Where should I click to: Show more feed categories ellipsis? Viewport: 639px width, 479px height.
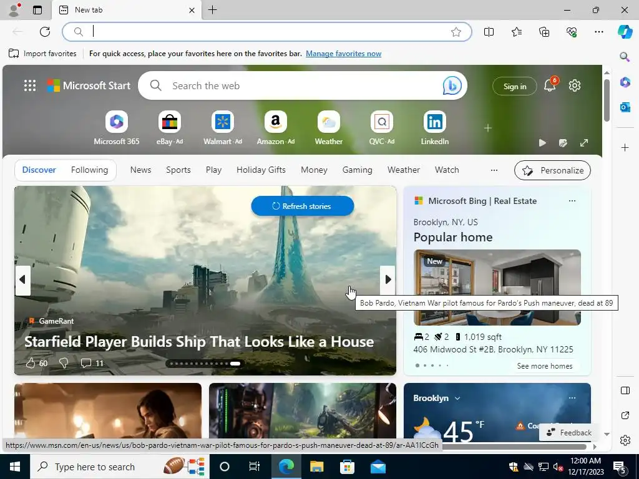[x=494, y=170]
